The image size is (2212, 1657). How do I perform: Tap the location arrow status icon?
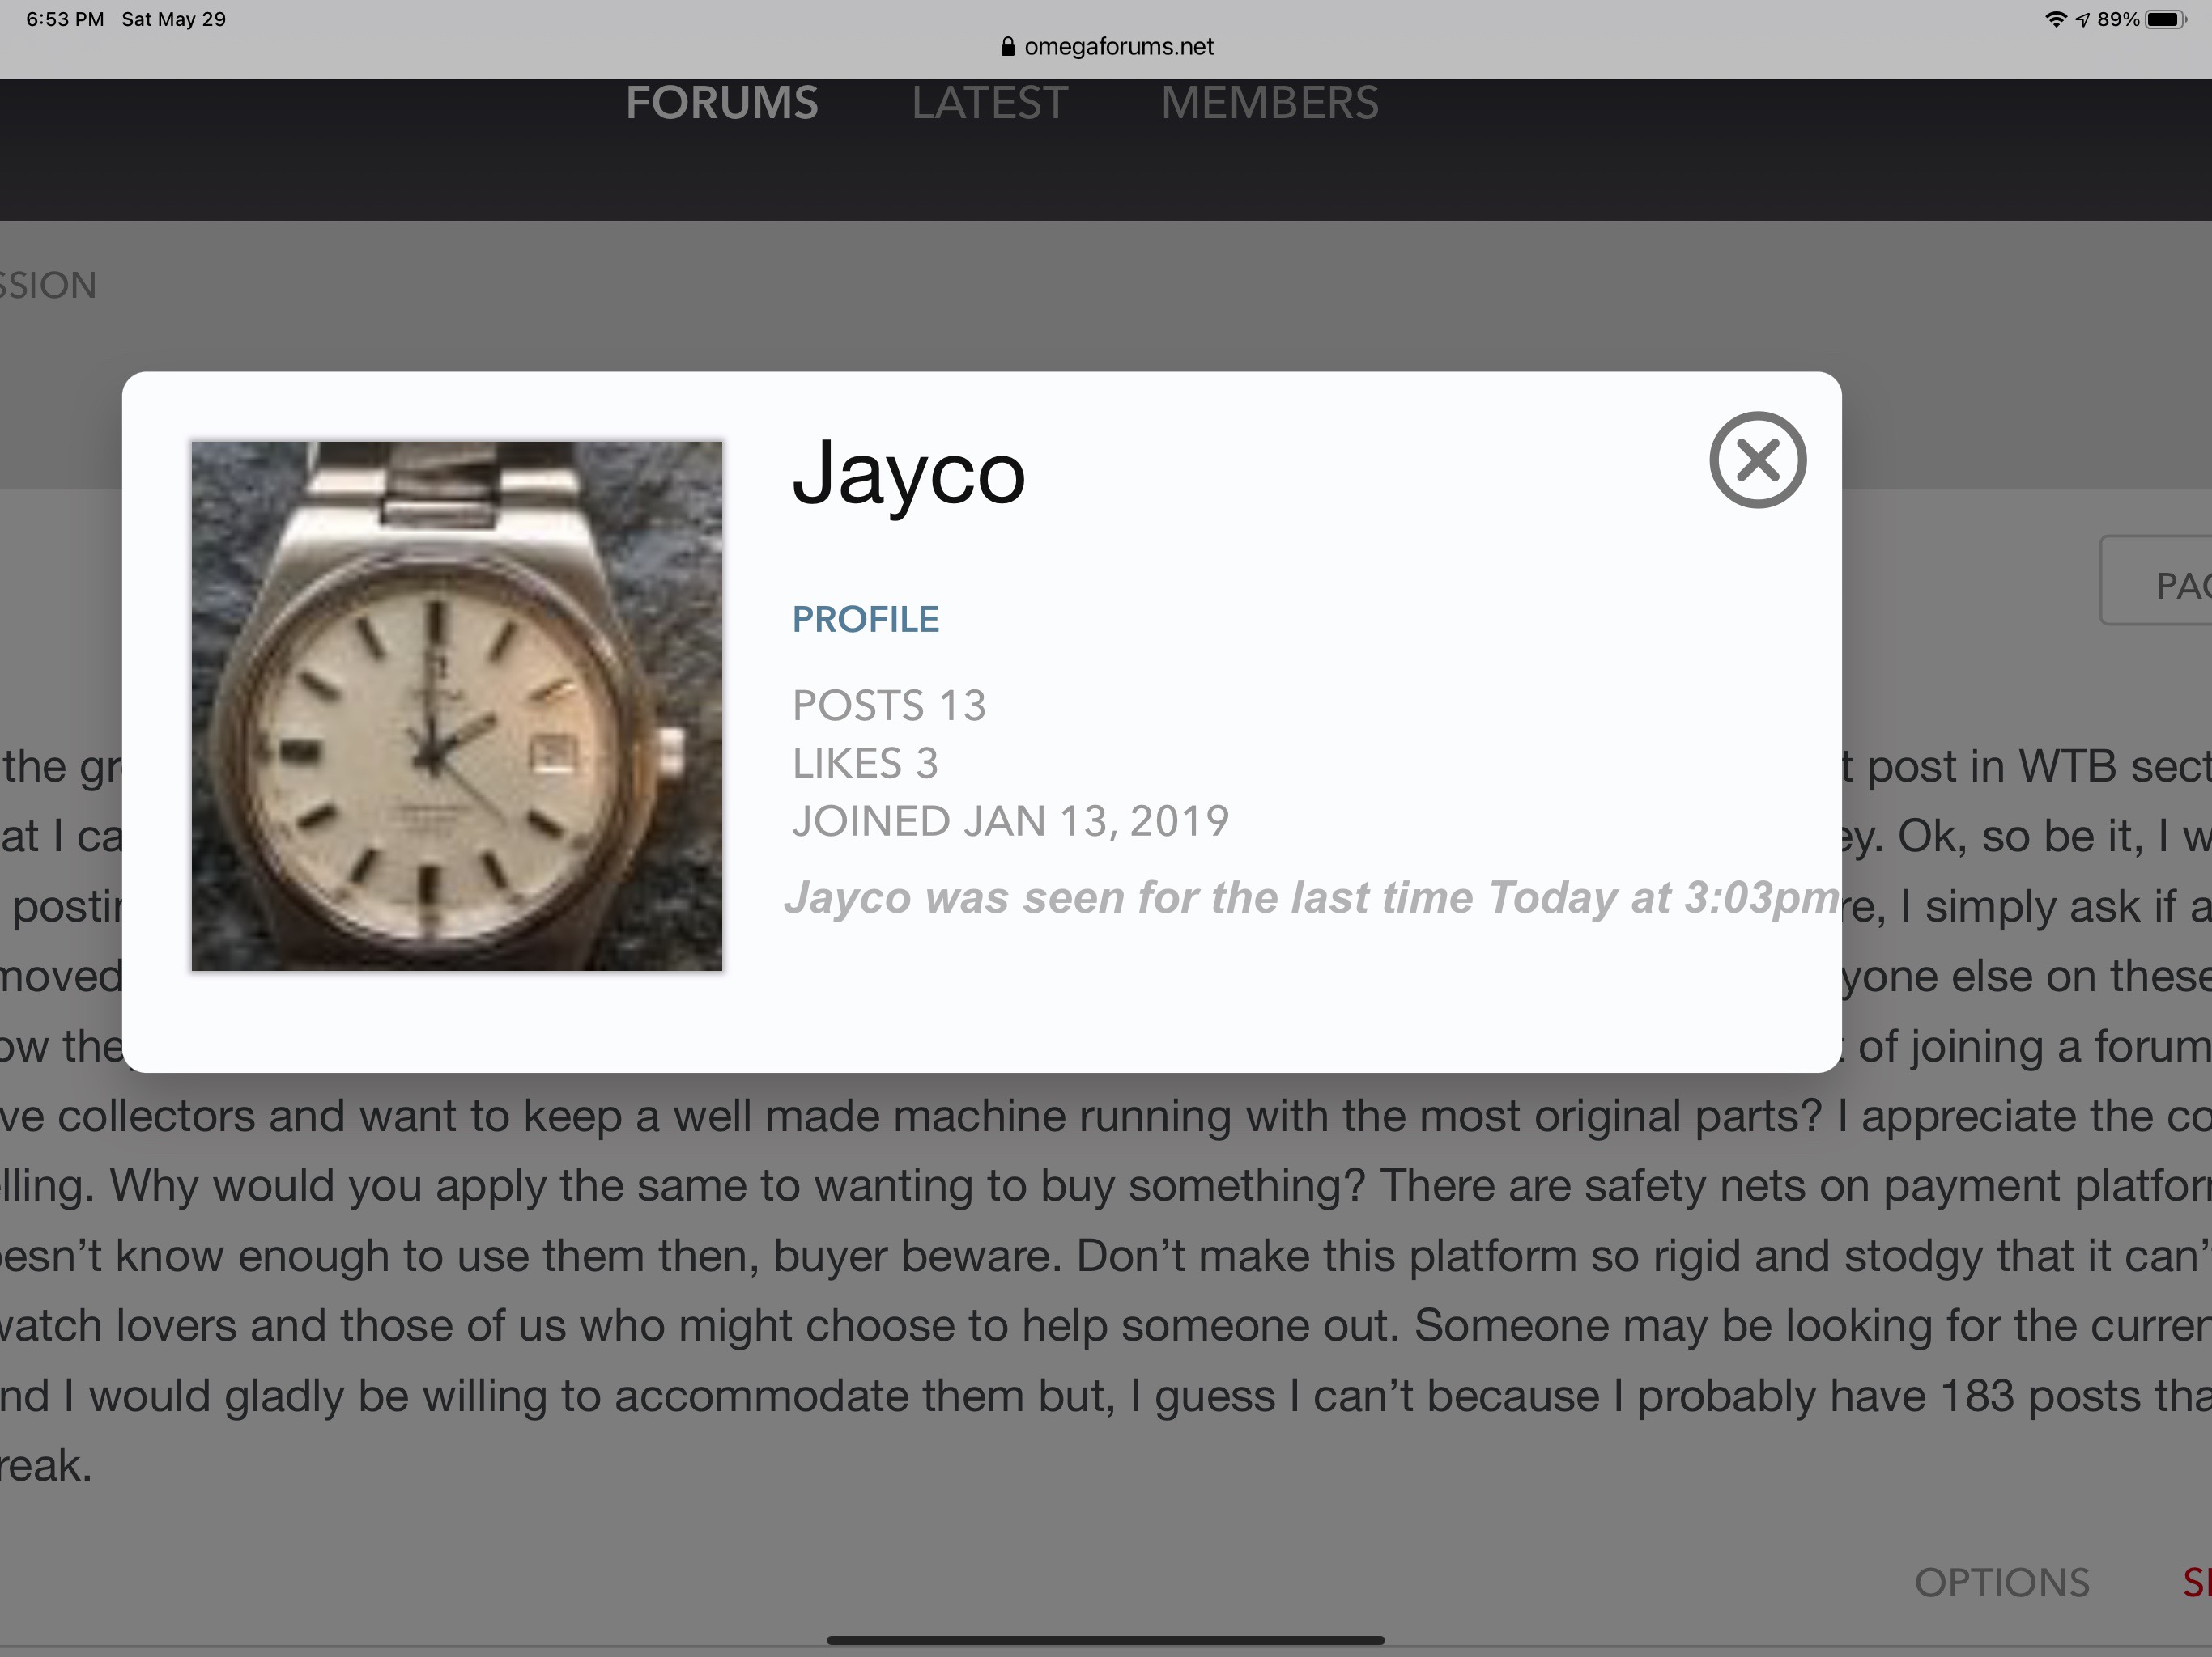point(2083,19)
